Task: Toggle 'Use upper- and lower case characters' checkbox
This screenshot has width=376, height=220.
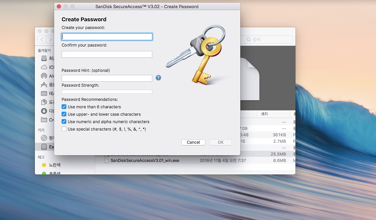Action: (64, 114)
